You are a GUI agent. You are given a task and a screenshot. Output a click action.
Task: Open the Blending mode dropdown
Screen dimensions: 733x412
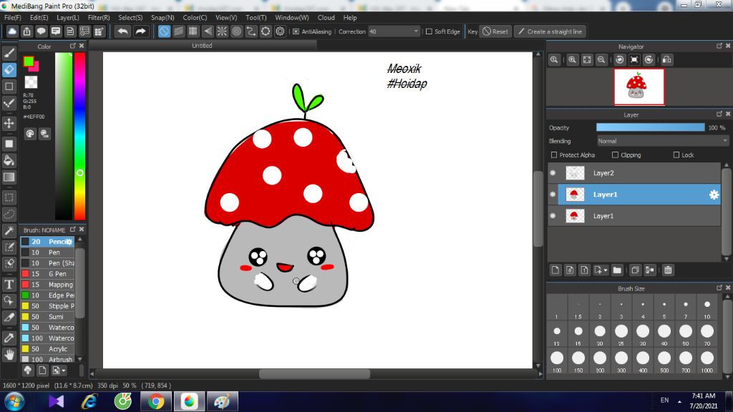(662, 141)
